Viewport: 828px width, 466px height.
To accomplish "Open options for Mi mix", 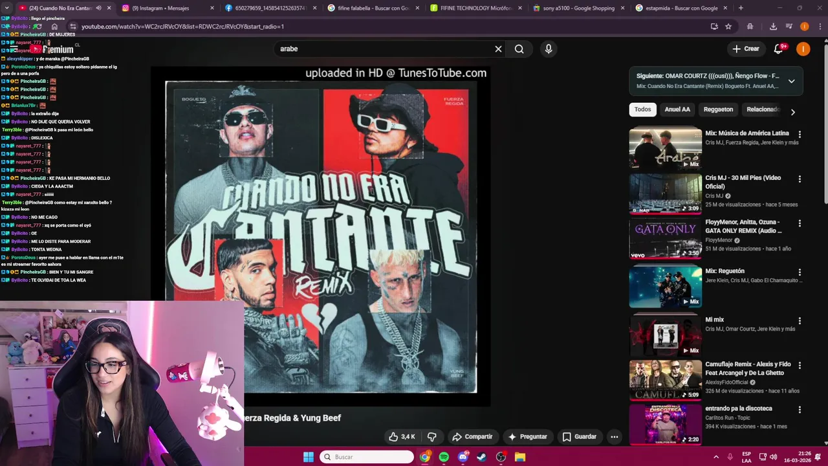I will click(x=800, y=321).
